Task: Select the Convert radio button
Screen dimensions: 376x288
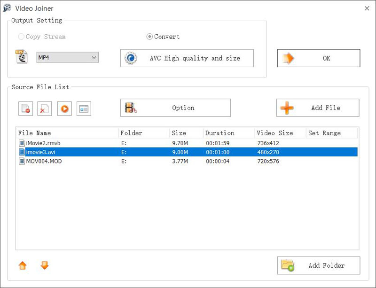Action: click(150, 37)
